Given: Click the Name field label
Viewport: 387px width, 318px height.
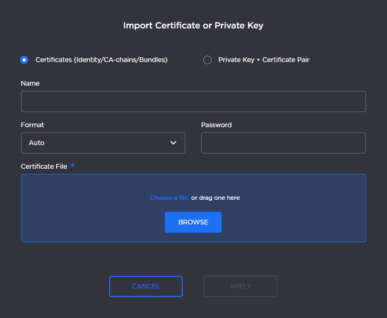Looking at the screenshot, I should [30, 84].
